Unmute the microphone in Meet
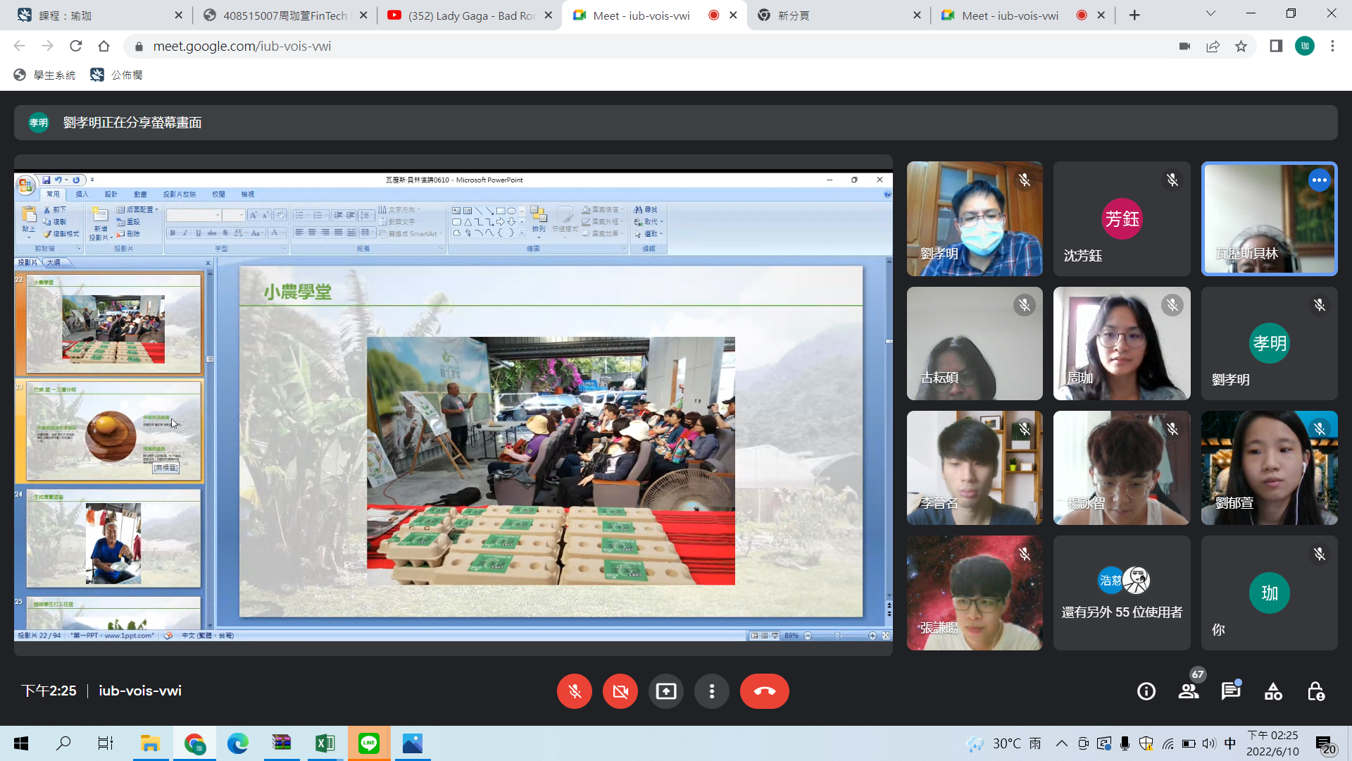Viewport: 1352px width, 761px height. coord(575,691)
